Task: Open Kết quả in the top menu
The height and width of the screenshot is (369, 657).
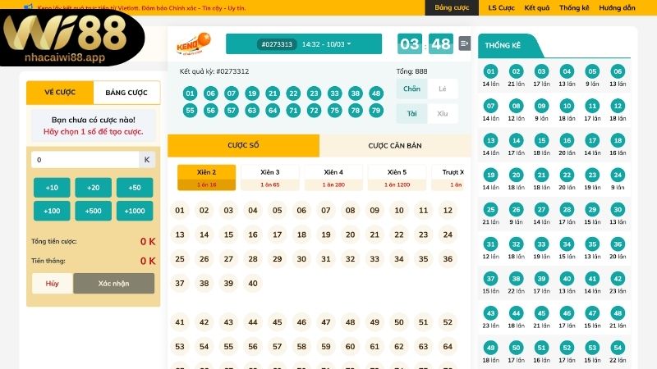Action: click(x=536, y=7)
